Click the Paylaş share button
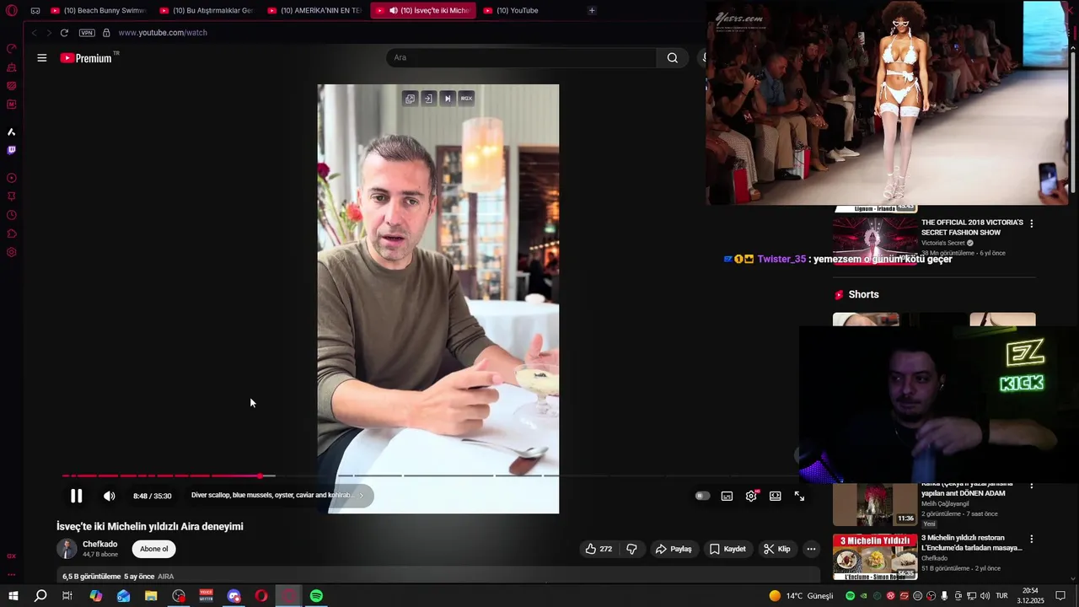The width and height of the screenshot is (1079, 607). 674,549
